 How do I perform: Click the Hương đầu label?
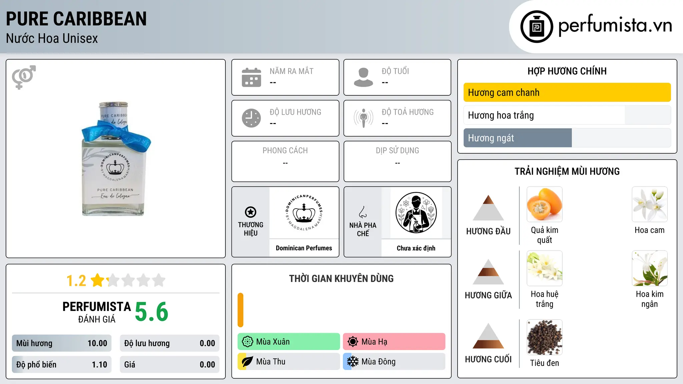coord(488,231)
